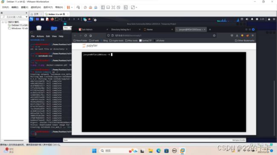Pause the virtual machine in VMware toolbar
This screenshot has width=277, height=155.
68,7
